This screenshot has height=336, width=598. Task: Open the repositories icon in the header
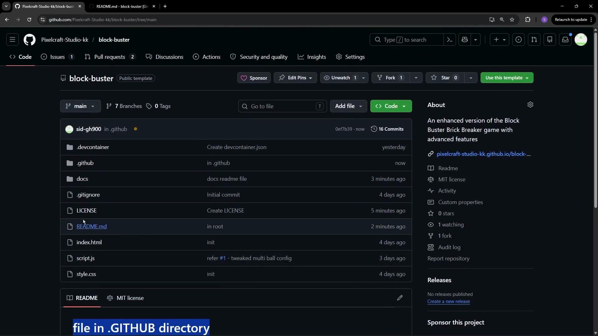[x=550, y=40]
